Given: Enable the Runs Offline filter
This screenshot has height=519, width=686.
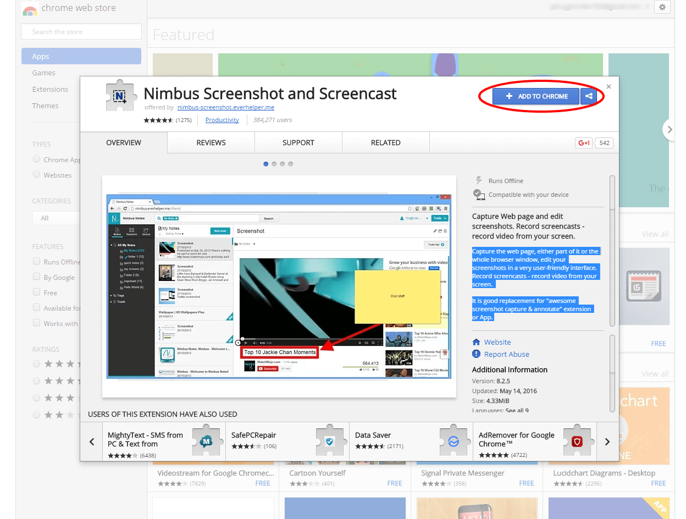Looking at the screenshot, I should pyautogui.click(x=36, y=262).
